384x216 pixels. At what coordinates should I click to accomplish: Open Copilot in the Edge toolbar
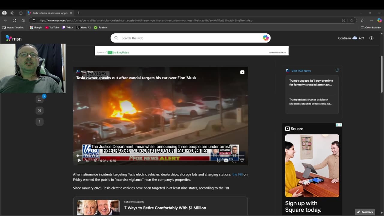pyautogui.click(x=379, y=20)
